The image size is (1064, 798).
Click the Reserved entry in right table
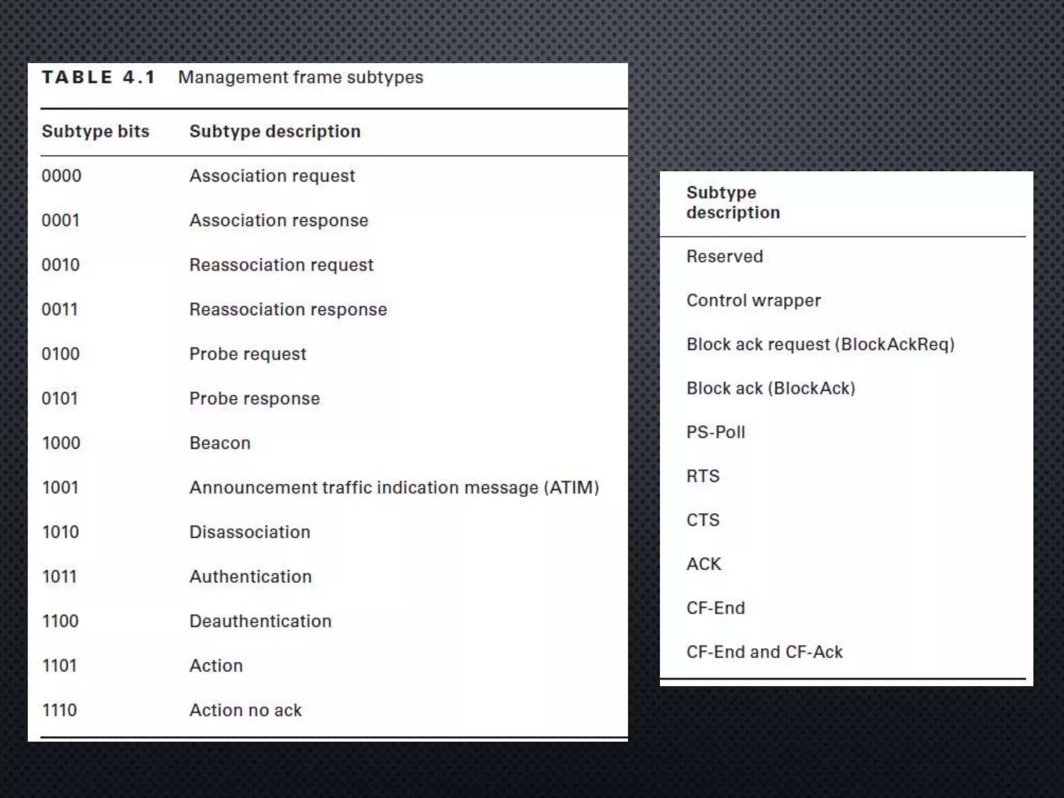tap(724, 257)
